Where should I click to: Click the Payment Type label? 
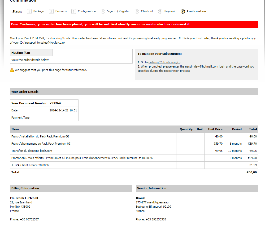click(x=20, y=118)
